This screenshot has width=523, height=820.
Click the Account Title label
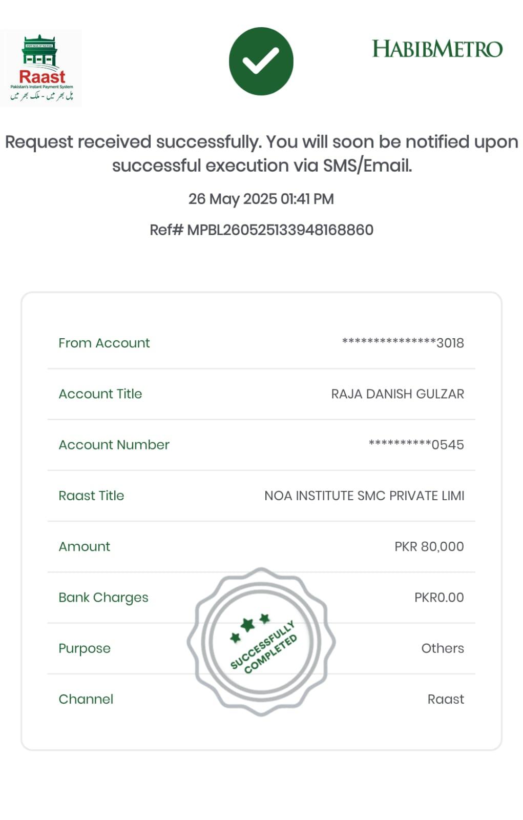pos(100,394)
